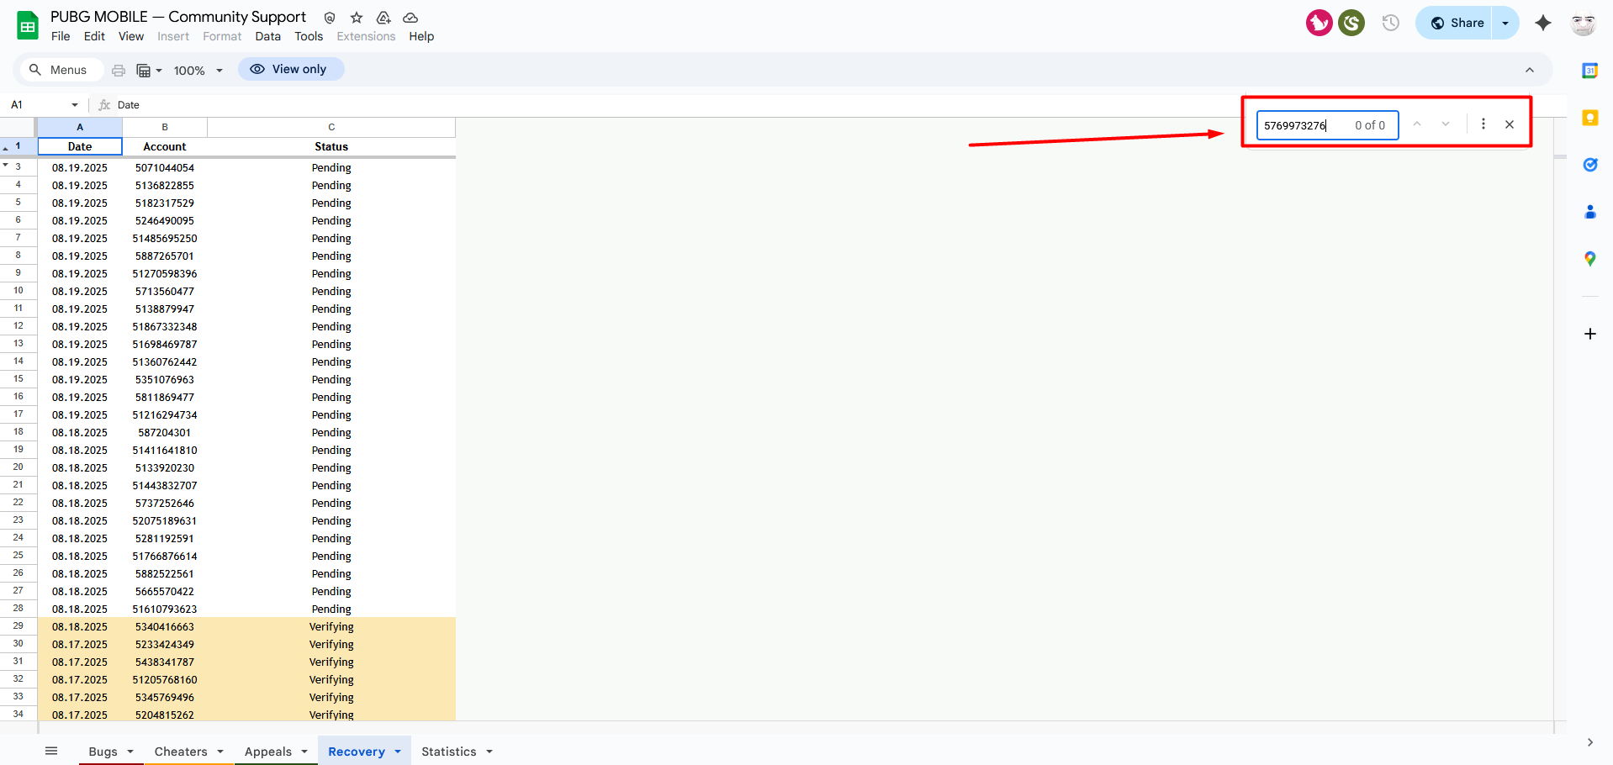This screenshot has width=1613, height=765.
Task: Click the document title PUBG MOBILE — Community Support
Action: 178,17
